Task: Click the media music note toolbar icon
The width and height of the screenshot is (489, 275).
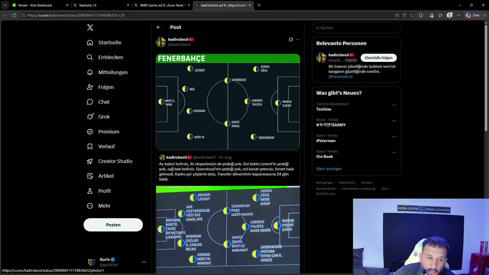Action: (431, 15)
